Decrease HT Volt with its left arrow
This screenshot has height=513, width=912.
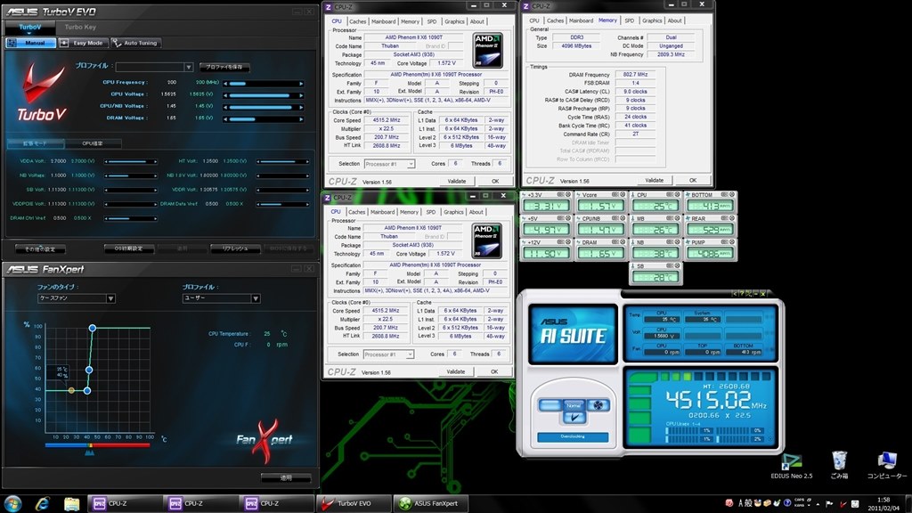click(x=258, y=161)
